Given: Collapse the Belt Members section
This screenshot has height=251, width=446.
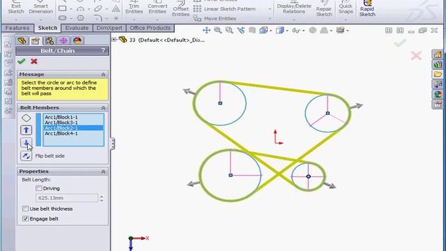Looking at the screenshot, I should [103, 108].
